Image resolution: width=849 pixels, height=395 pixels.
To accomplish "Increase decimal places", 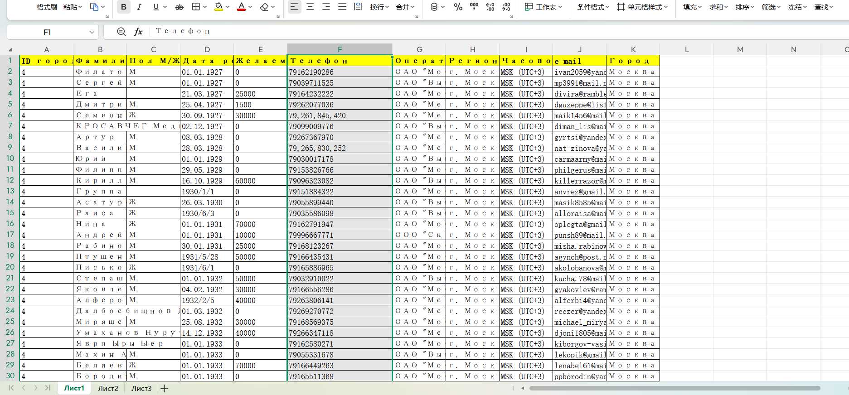I will tap(490, 7).
